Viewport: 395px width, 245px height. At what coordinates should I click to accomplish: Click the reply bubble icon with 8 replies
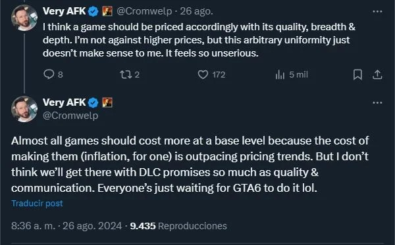pyautogui.click(x=49, y=74)
